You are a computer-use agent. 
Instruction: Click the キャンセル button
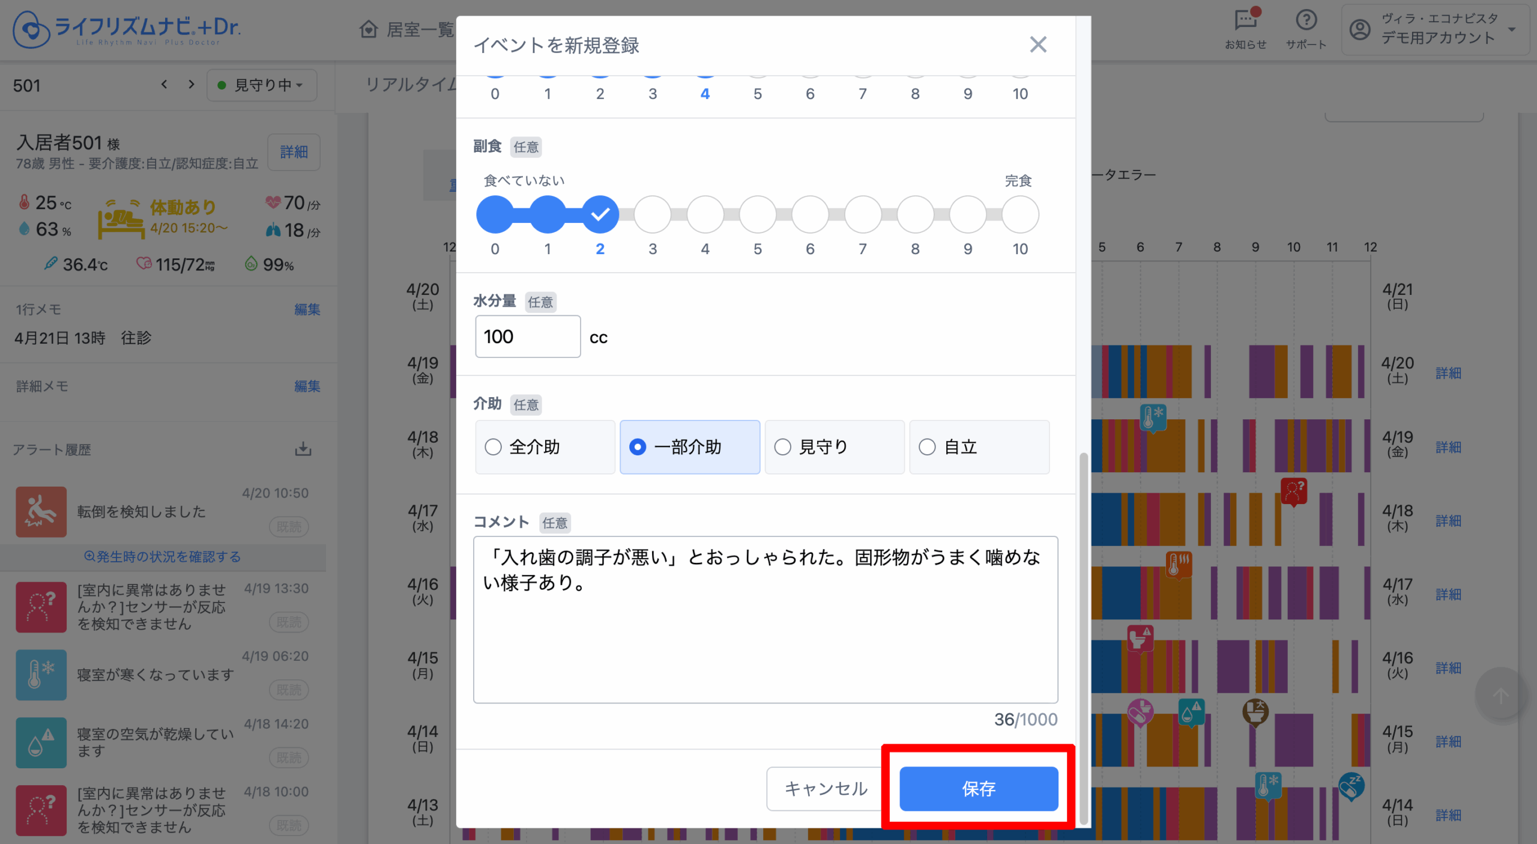coord(826,788)
